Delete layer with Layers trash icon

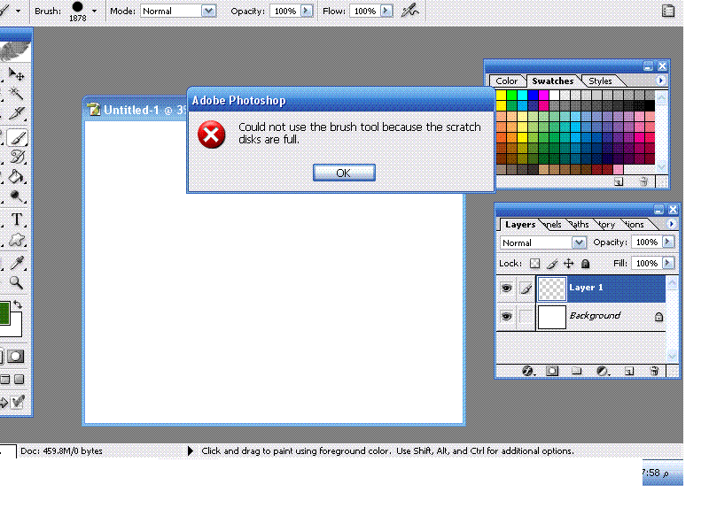click(x=654, y=371)
